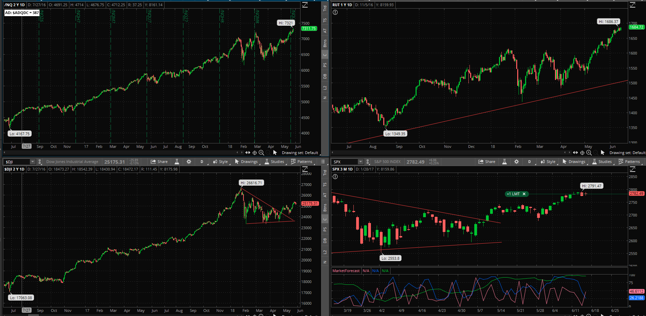The image size is (646, 316).
Task: Click the +1 LMT order label on SPX chart
Action: [x=513, y=194]
